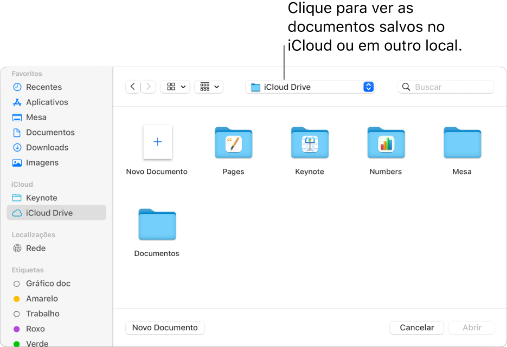Image resolution: width=507 pixels, height=347 pixels.
Task: Click the blue location stepper arrows
Action: pos(368,87)
